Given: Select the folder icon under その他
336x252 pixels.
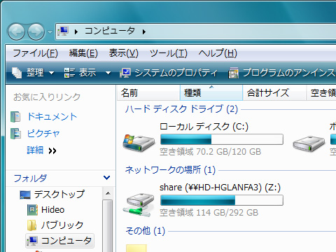Looking at the screenshot, I should coord(136,248).
